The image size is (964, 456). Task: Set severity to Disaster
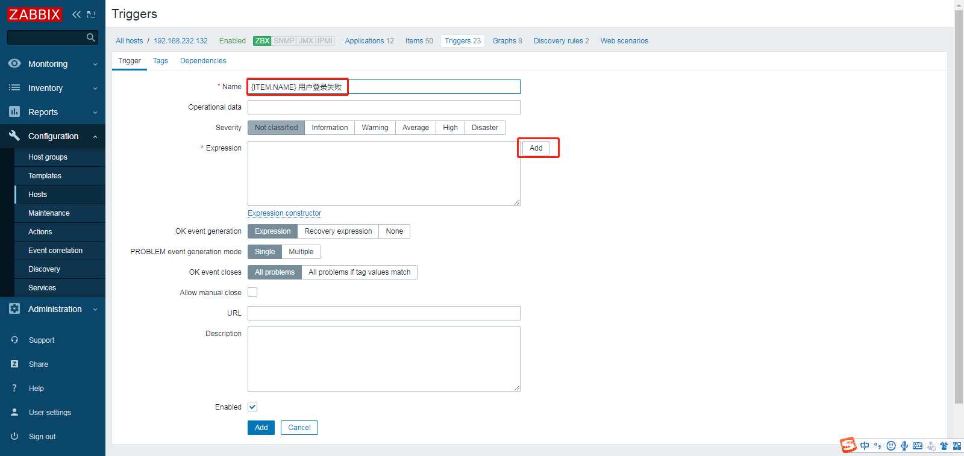tap(485, 128)
